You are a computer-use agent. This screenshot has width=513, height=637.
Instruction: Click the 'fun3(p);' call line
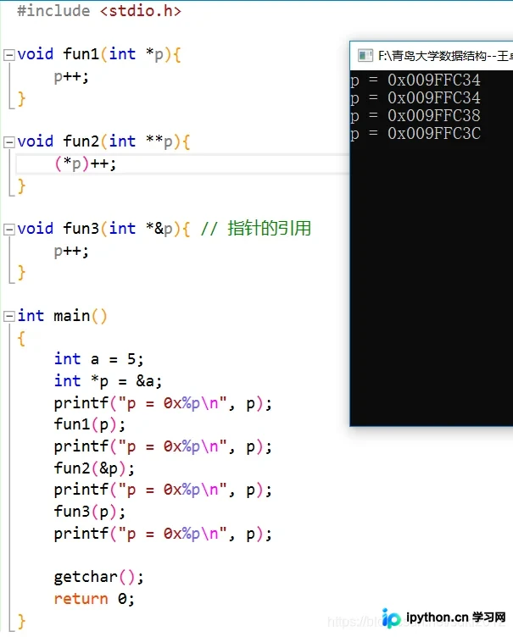[90, 512]
